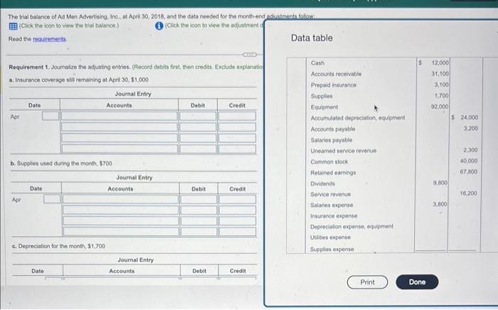Select second account field in entry b
Image resolution: width=498 pixels, height=310 pixels.
pyautogui.click(x=121, y=210)
